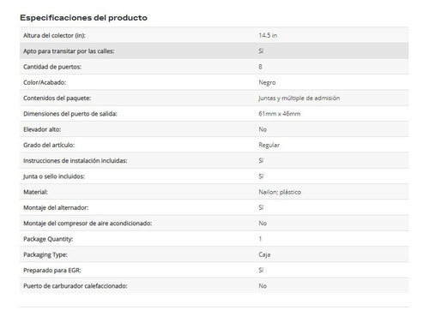
Task: Select Puerto de carburador calefaccionado label
Action: pyautogui.click(x=76, y=286)
